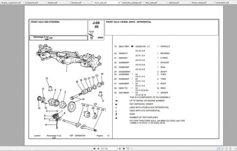Click the BODY part description
Image resolution: width=237 pixels, height=151 pixels.
pos(163,84)
